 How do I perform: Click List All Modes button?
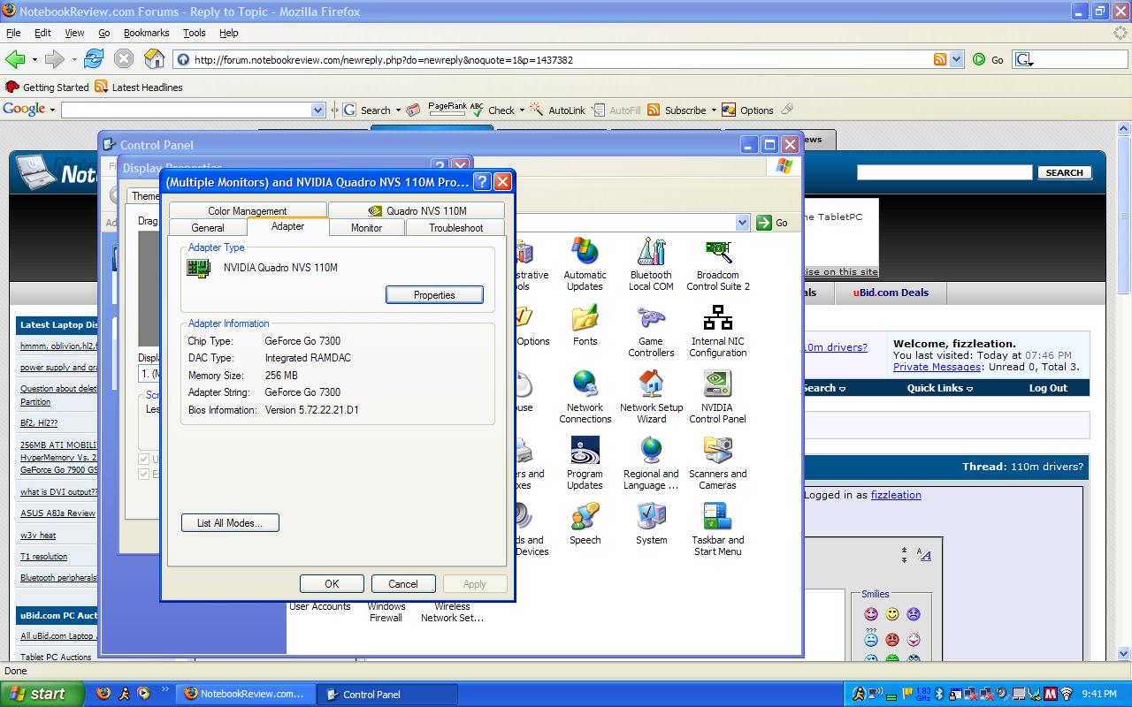pyautogui.click(x=230, y=522)
